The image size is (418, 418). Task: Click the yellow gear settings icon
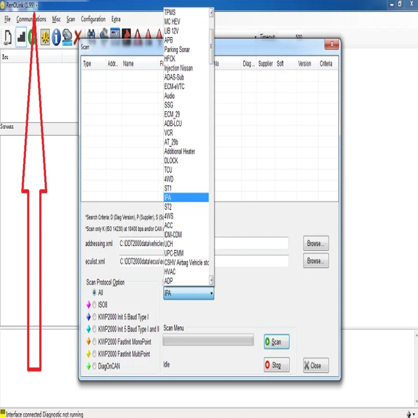coord(45,37)
